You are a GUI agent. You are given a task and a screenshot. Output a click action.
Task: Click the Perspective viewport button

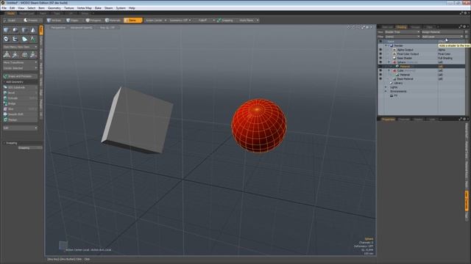[x=58, y=28]
